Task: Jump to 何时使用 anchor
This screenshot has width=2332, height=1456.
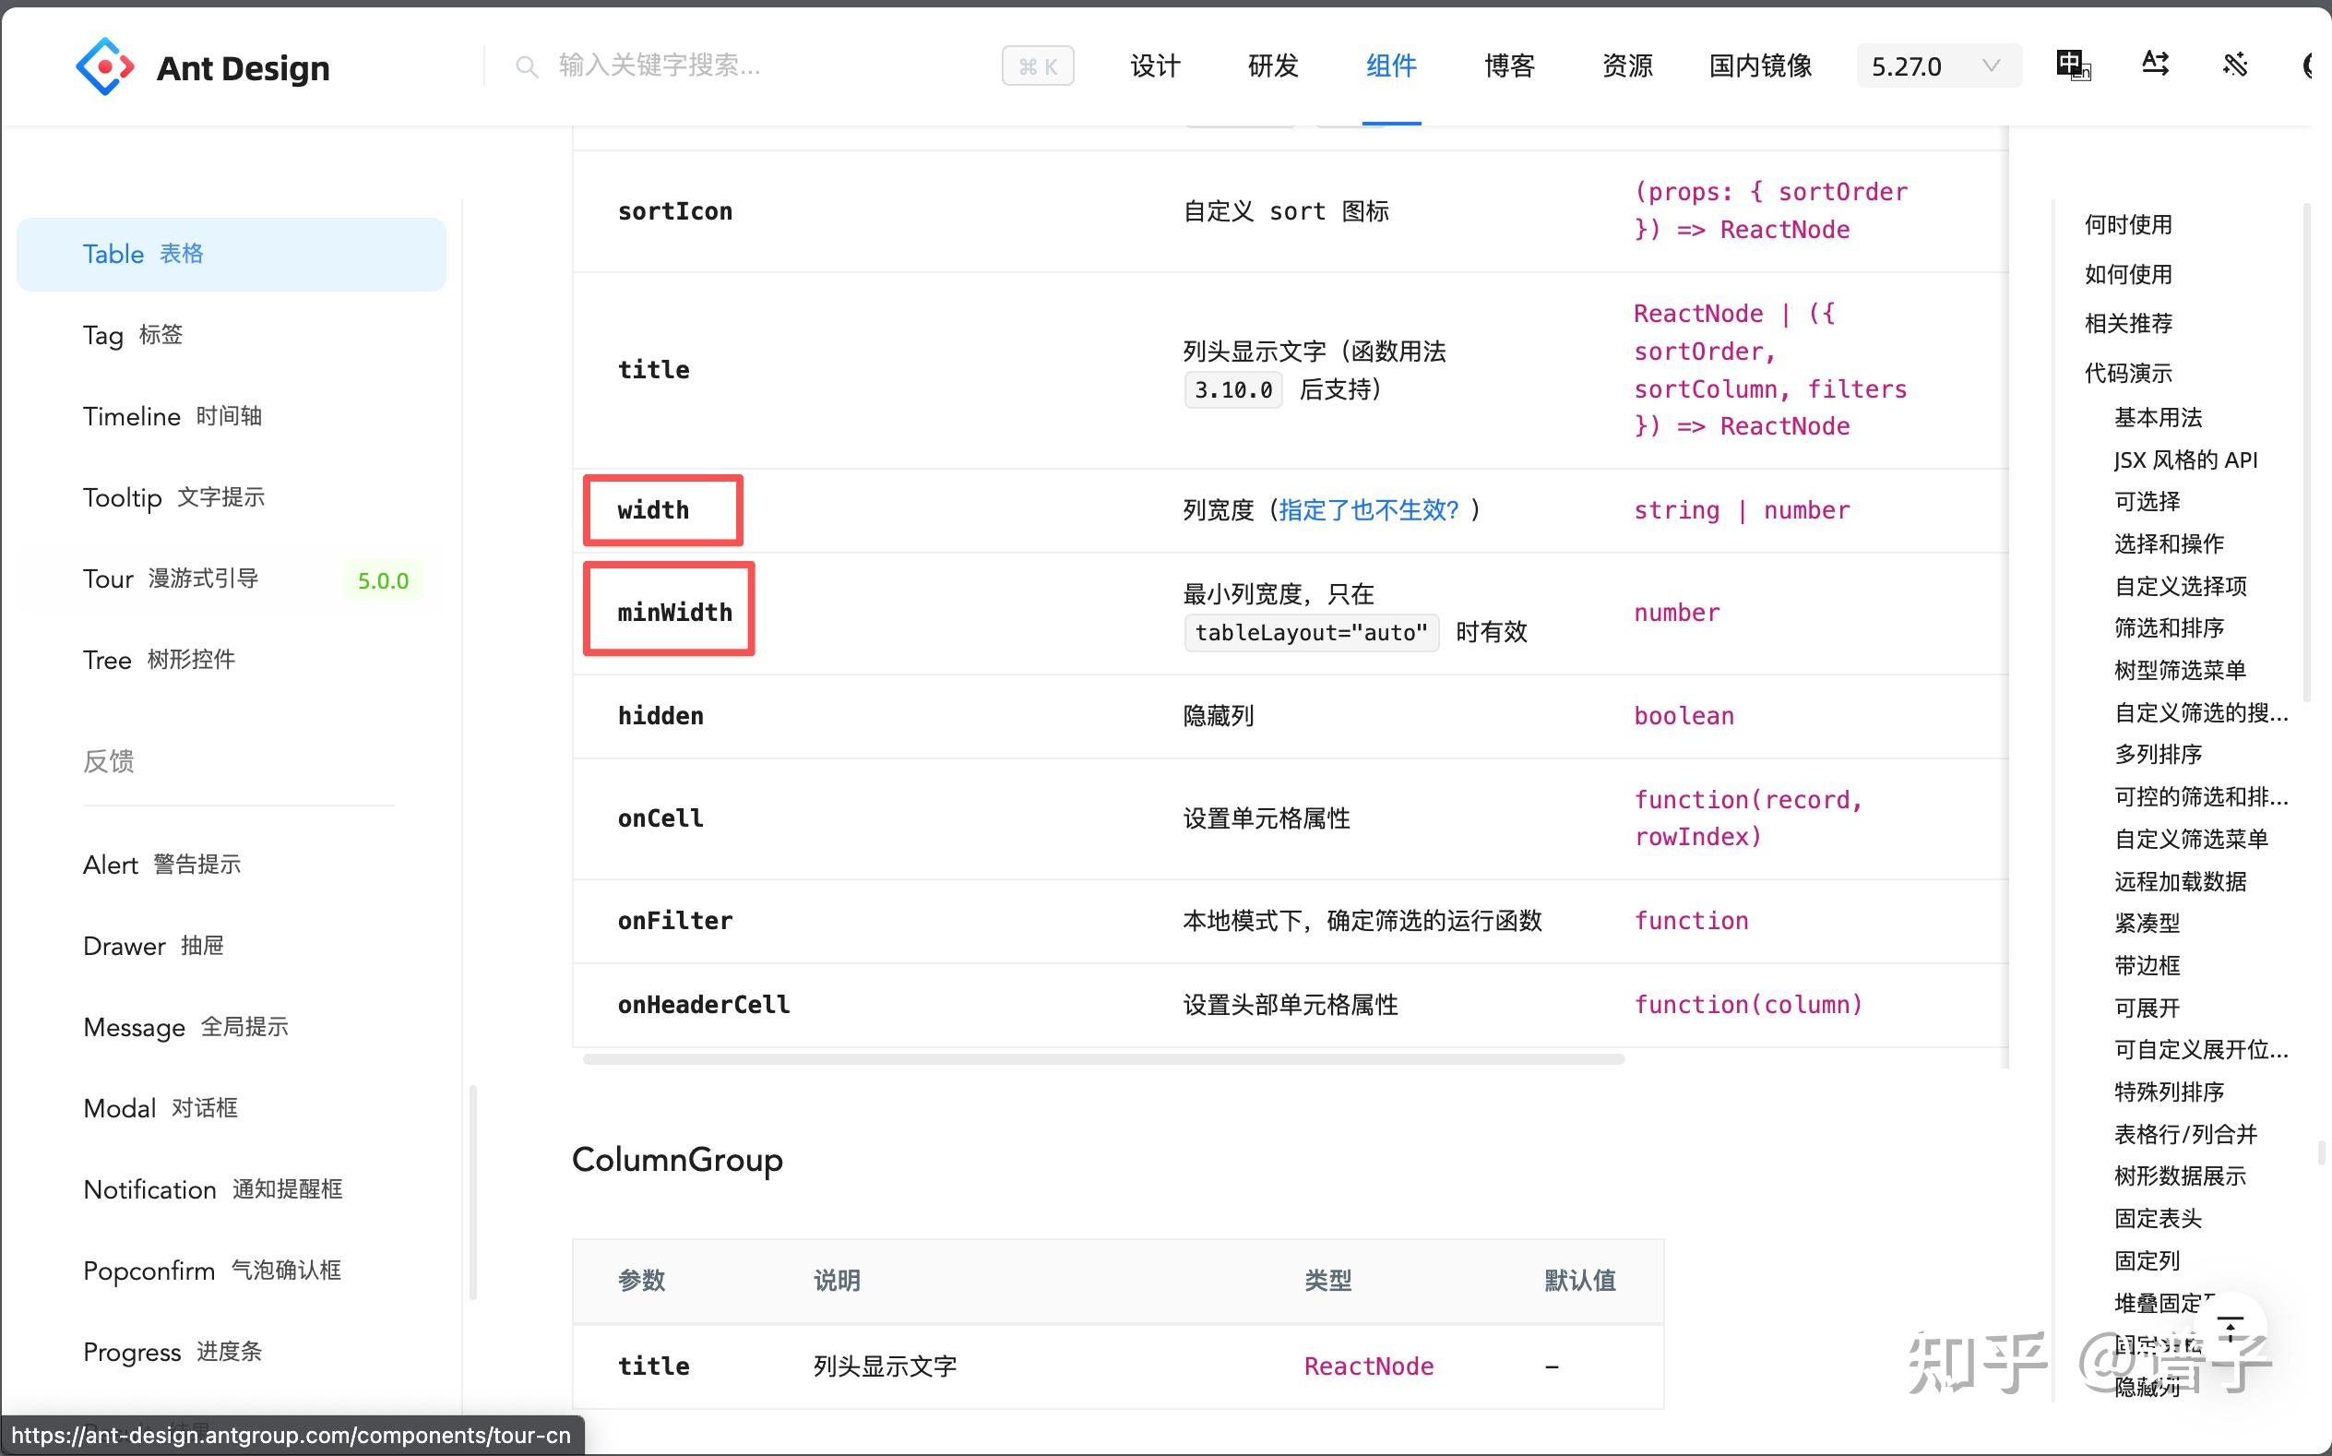Action: [x=2128, y=225]
